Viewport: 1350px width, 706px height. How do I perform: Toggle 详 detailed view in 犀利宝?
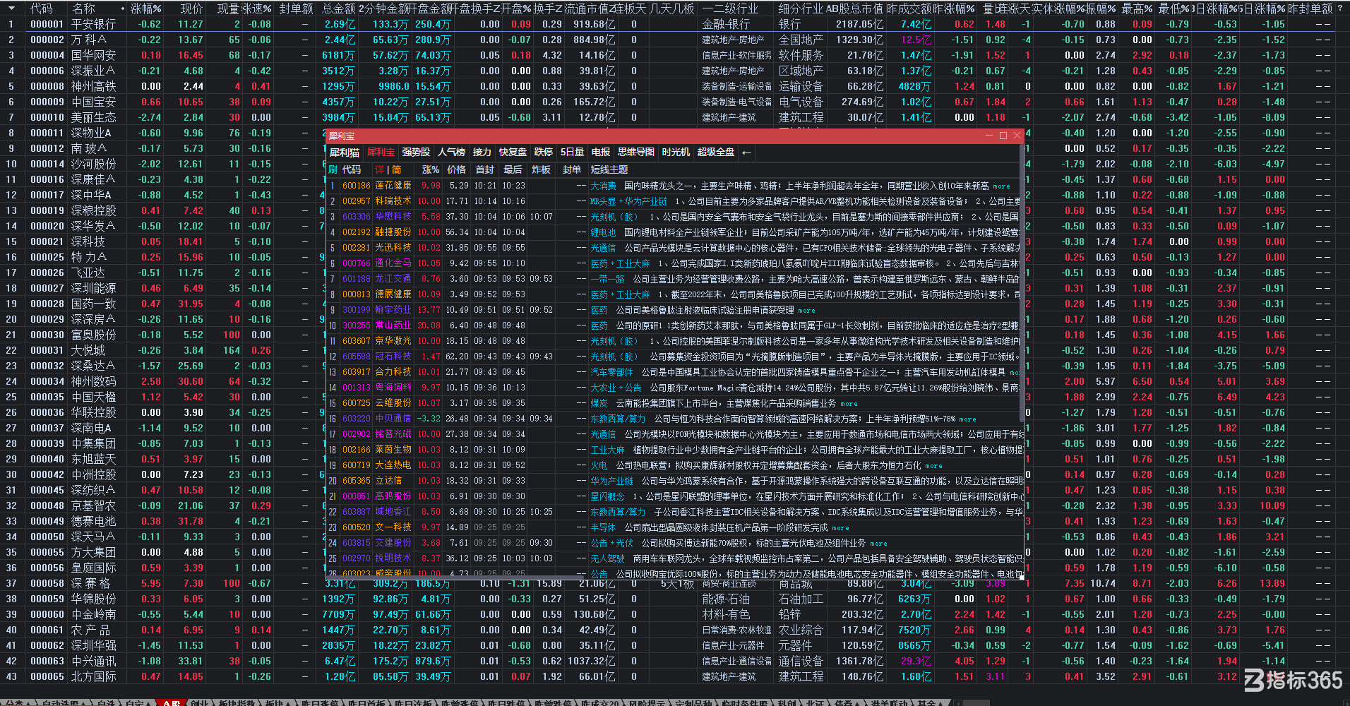379,170
